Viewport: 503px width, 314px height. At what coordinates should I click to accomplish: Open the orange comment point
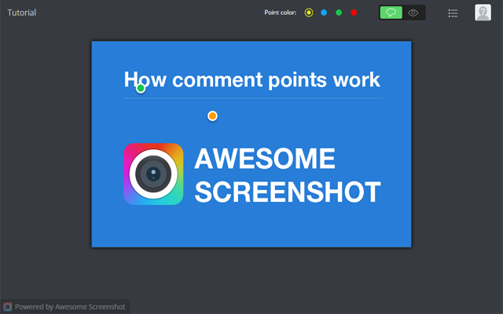point(212,116)
